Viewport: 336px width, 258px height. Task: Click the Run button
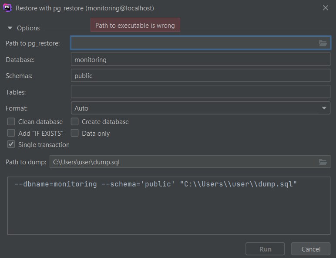[265, 249]
